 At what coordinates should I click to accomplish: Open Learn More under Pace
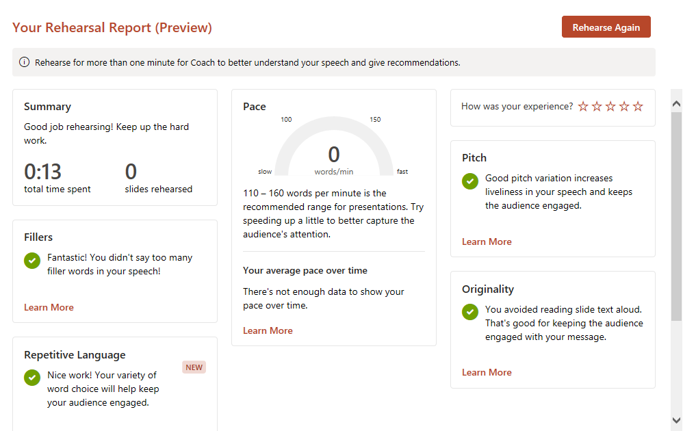[x=268, y=331]
